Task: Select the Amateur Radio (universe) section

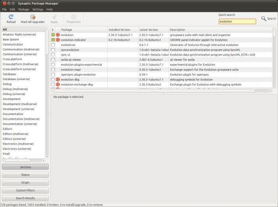Action: [x=23, y=34]
